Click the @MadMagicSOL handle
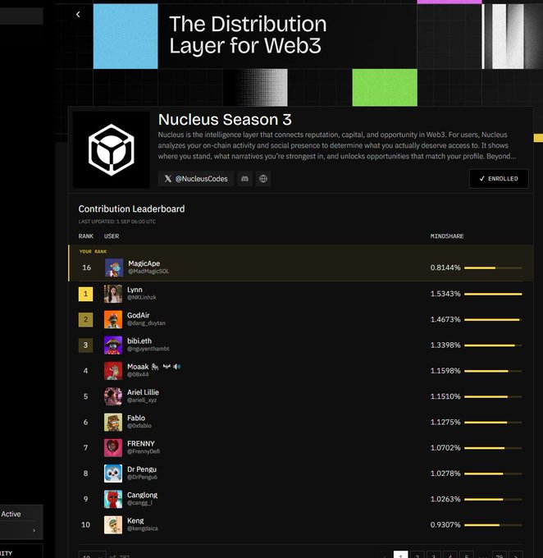This screenshot has width=543, height=558. click(x=148, y=271)
